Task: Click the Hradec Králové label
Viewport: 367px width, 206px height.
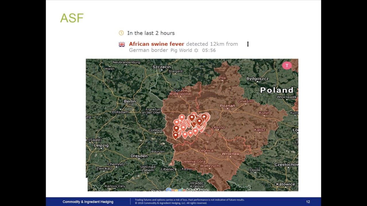Action: point(197,185)
